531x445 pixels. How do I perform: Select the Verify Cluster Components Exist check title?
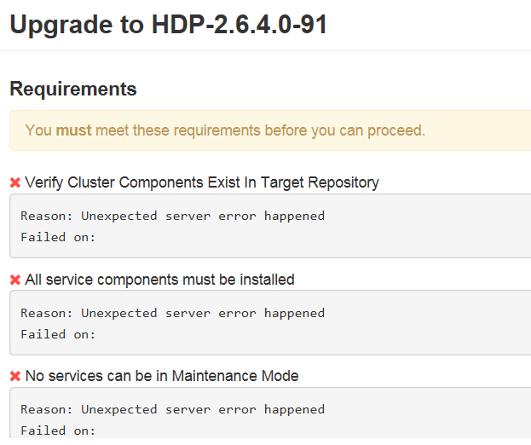[202, 182]
